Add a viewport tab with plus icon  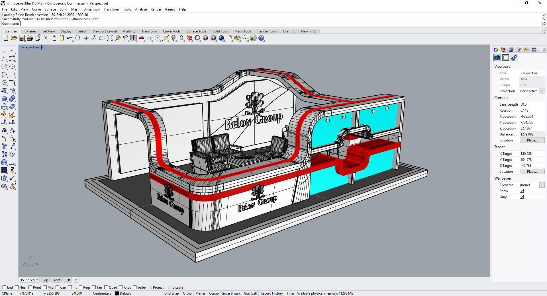point(76,280)
